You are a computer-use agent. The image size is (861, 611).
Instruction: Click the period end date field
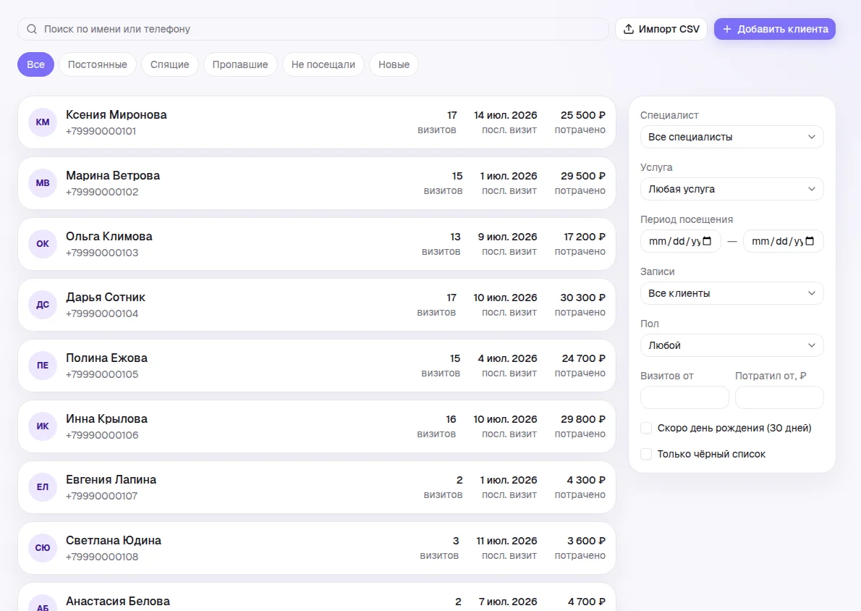[784, 241]
